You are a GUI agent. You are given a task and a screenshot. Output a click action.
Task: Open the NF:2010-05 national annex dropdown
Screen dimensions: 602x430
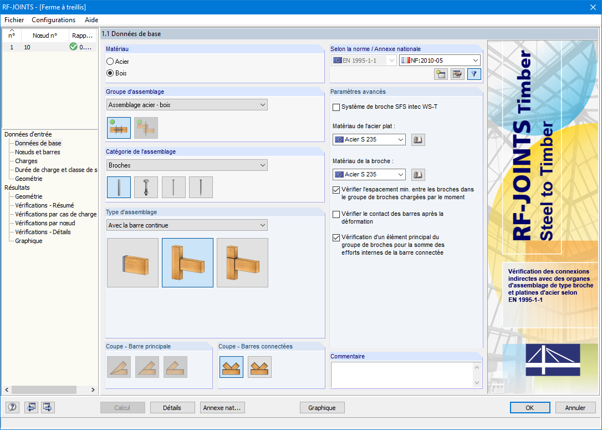440,60
